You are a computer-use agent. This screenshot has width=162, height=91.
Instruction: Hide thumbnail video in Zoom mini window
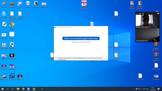coord(137,13)
